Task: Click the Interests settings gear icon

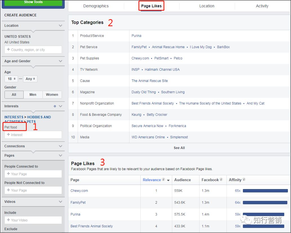Action: [55, 106]
